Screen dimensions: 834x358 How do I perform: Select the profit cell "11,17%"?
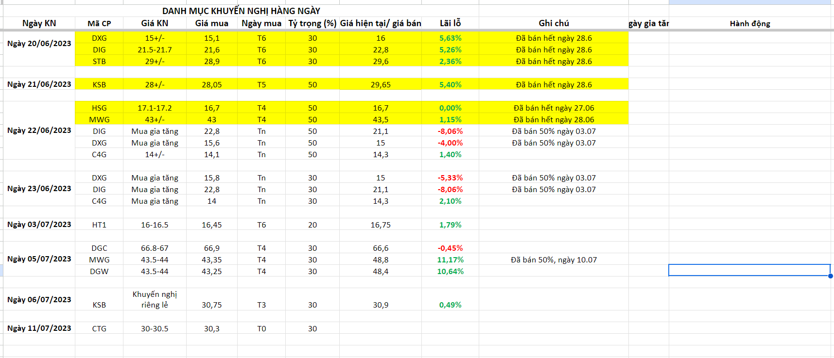(451, 260)
